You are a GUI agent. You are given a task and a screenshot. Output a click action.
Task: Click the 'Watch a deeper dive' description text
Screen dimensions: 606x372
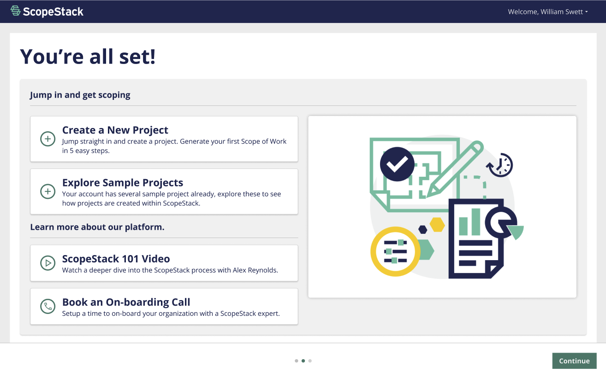(170, 270)
